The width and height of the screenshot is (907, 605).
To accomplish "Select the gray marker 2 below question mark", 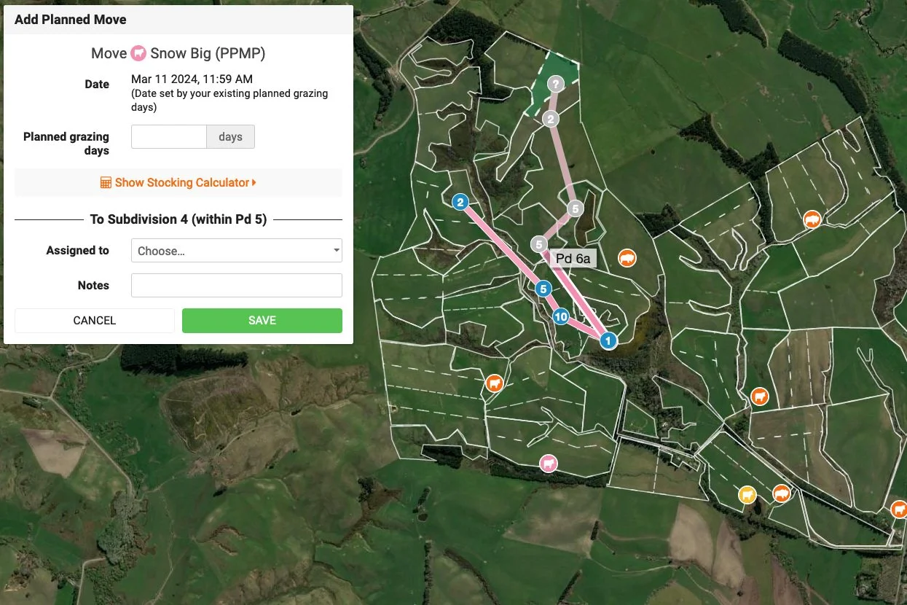I will click(551, 119).
